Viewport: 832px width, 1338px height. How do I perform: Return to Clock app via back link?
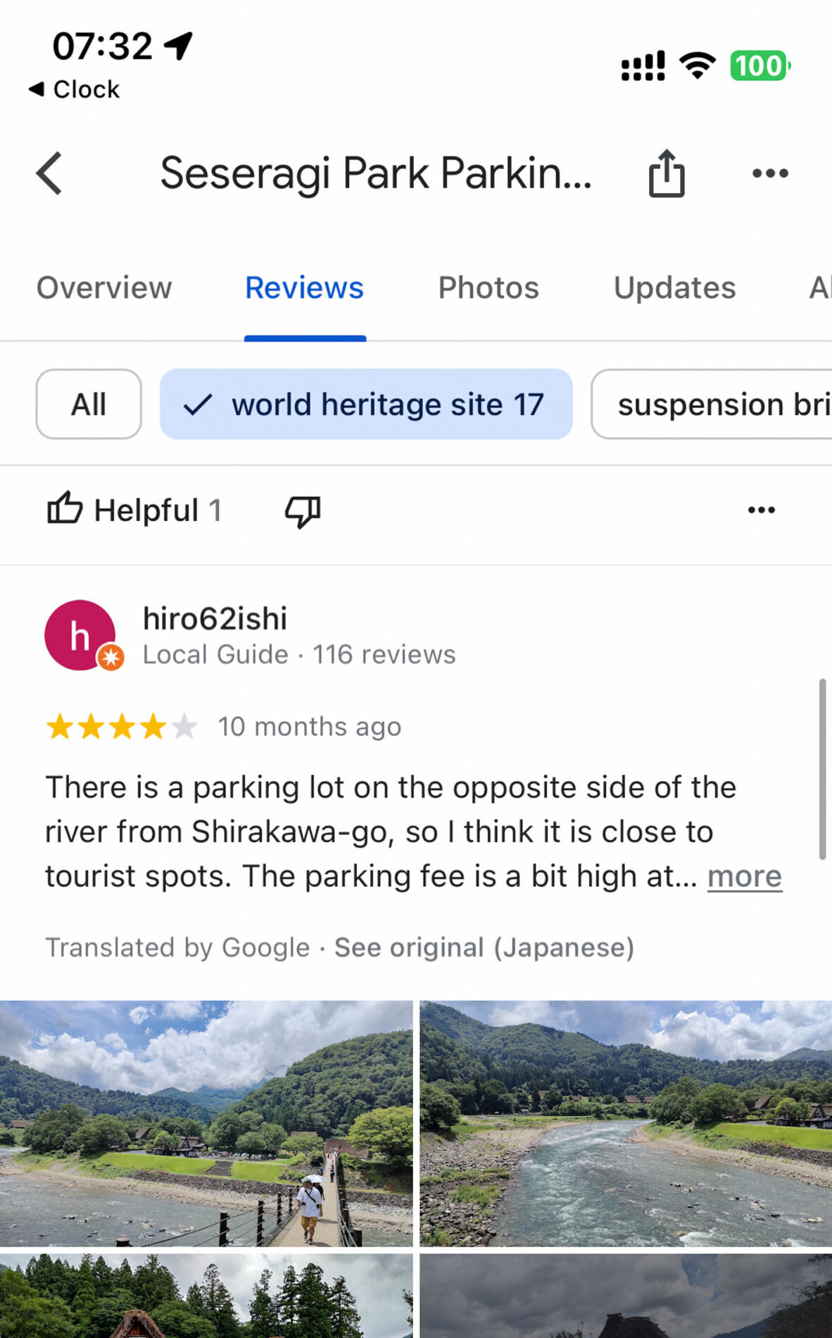[x=75, y=89]
